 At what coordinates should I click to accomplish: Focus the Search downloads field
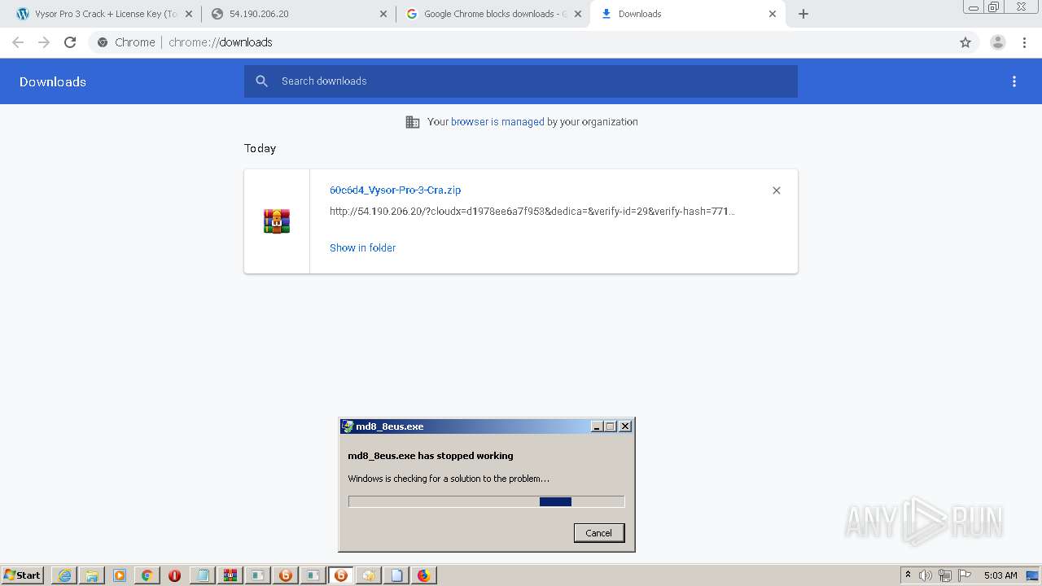click(521, 81)
